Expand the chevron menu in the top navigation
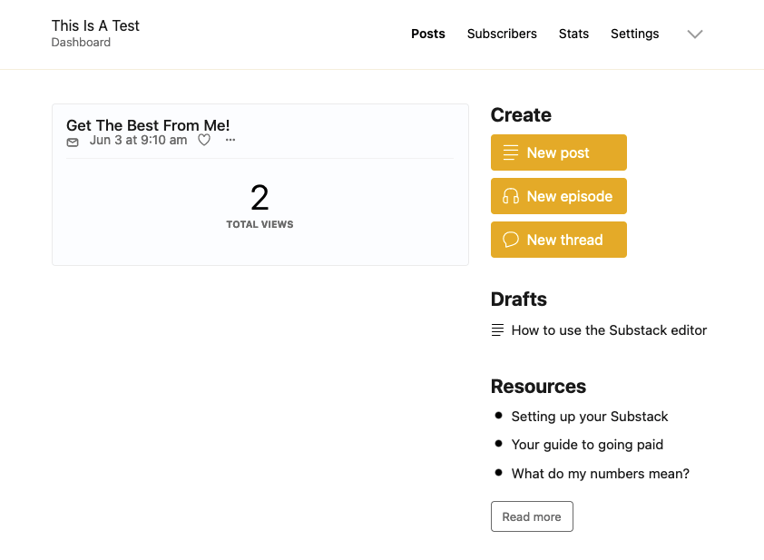Viewport: 764px width, 560px height. 694,34
